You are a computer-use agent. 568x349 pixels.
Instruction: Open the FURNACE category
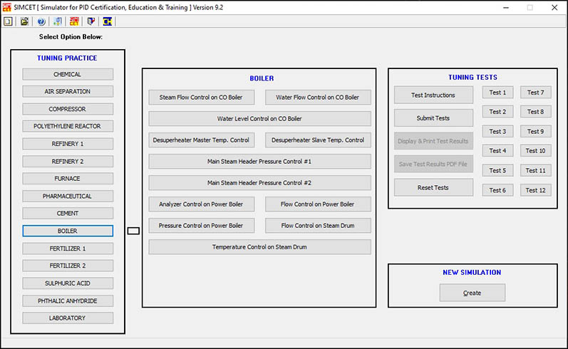coord(68,179)
